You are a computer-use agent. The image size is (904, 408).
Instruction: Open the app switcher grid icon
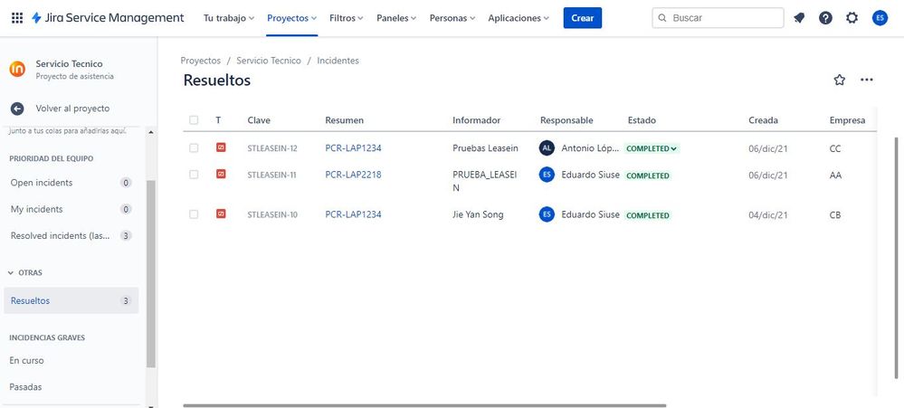17,18
